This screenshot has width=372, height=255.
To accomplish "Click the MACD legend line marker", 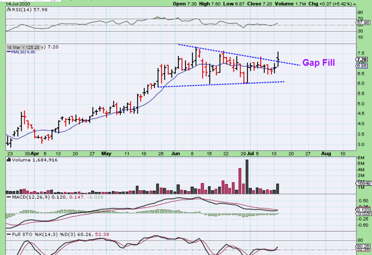I will [x=9, y=197].
